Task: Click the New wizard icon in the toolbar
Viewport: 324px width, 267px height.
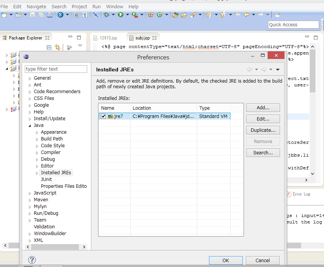Action: [x=5, y=14]
